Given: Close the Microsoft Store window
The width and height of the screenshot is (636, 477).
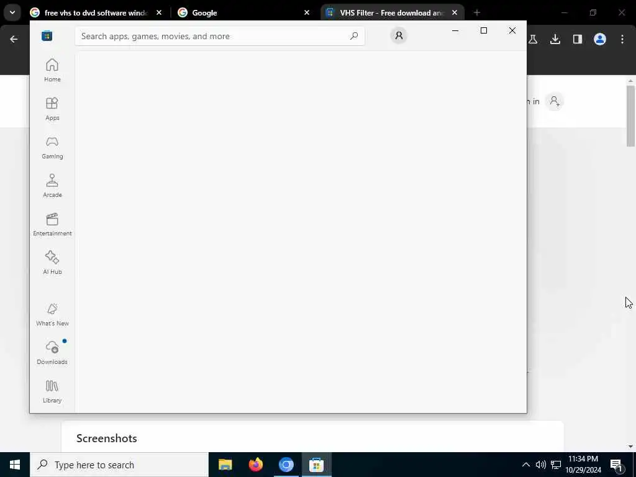Looking at the screenshot, I should point(512,30).
